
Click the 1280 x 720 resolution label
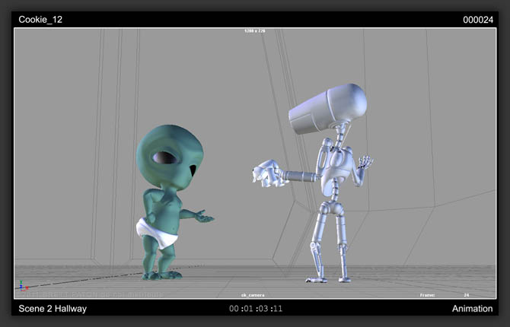pyautogui.click(x=254, y=32)
